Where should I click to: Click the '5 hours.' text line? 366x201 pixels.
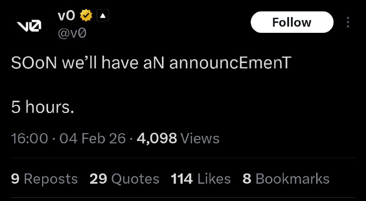43,108
